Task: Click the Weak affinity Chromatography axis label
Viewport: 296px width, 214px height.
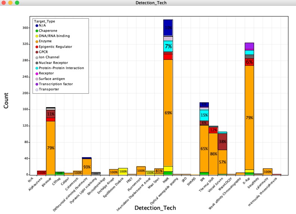Action: tap(225, 193)
